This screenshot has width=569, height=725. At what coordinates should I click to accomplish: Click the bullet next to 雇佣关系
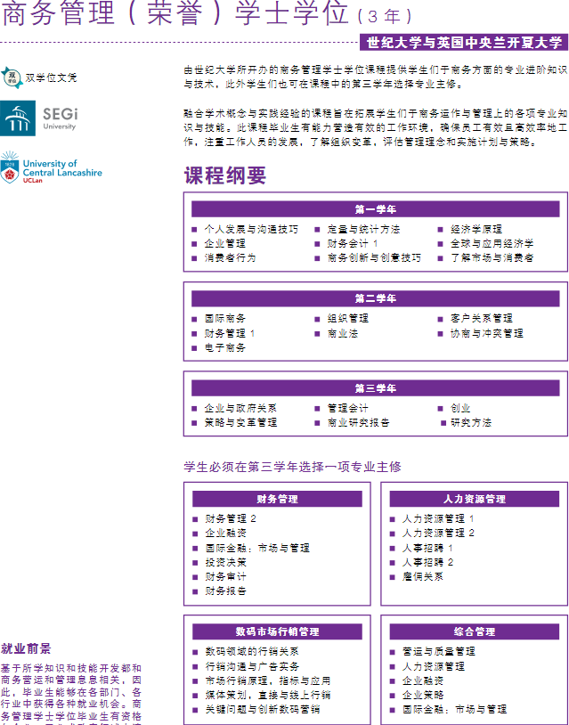click(394, 577)
